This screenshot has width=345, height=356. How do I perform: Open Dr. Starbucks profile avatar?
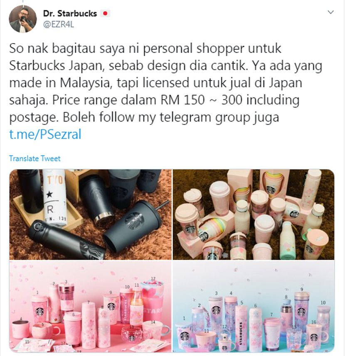point(23,19)
